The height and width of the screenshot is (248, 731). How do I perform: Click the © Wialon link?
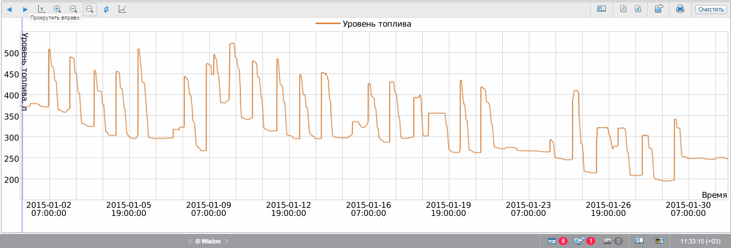[208, 241]
